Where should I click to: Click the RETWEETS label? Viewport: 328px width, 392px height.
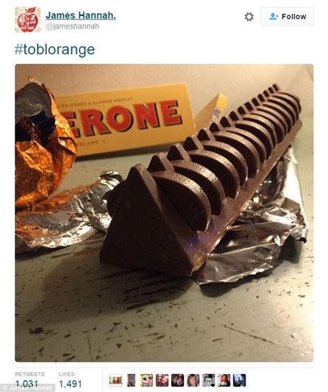pyautogui.click(x=30, y=374)
